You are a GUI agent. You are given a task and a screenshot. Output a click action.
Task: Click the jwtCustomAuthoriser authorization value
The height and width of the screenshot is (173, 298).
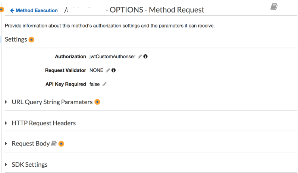click(x=112, y=57)
